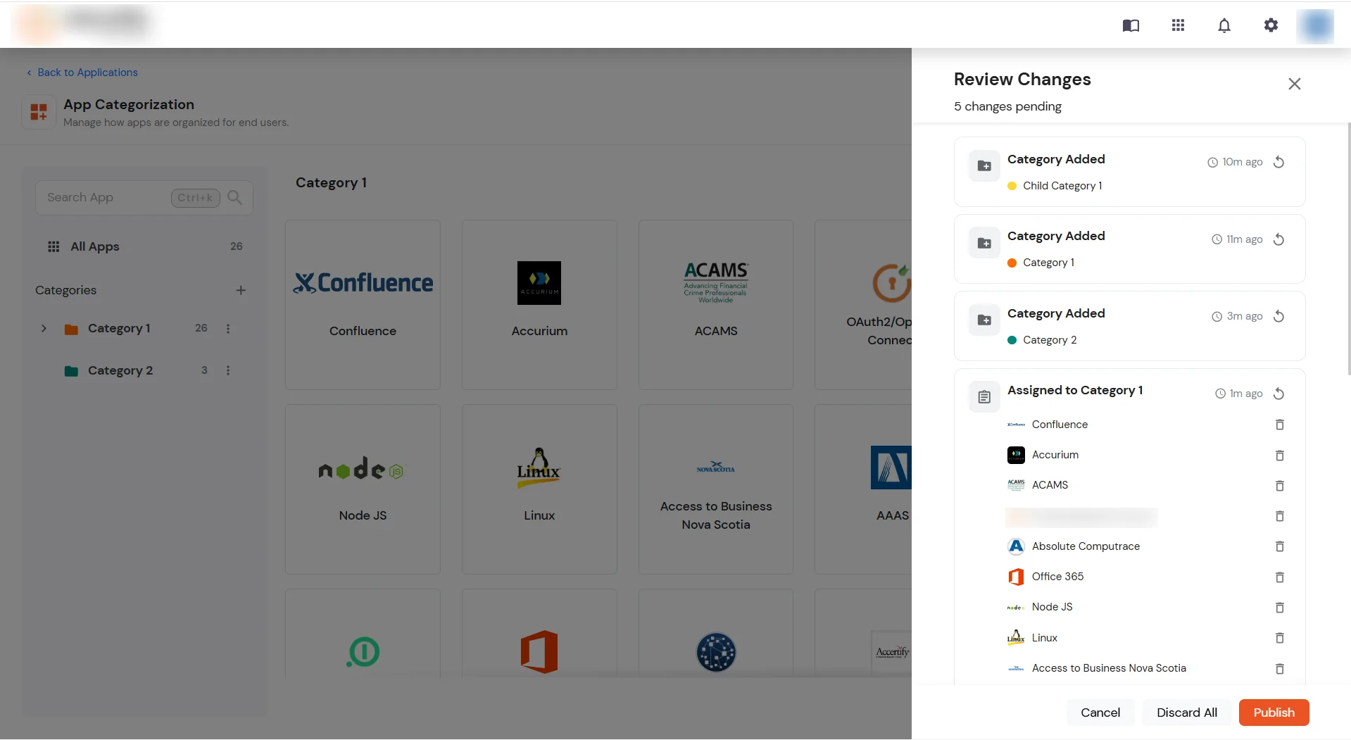Open the ACAMS app card
Image resolution: width=1351 pixels, height=740 pixels.
pyautogui.click(x=716, y=305)
